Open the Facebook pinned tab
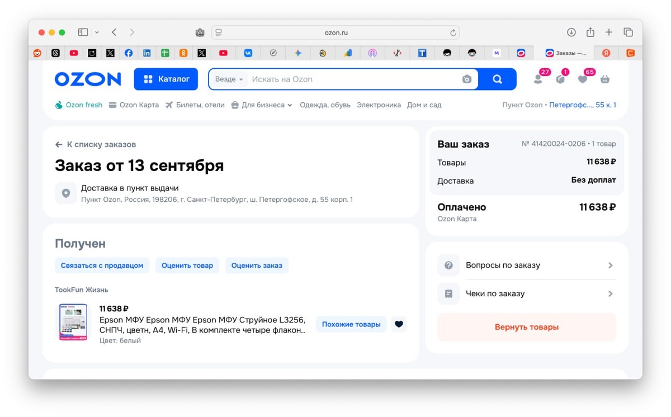The width and height of the screenshot is (671, 417). coord(129,53)
